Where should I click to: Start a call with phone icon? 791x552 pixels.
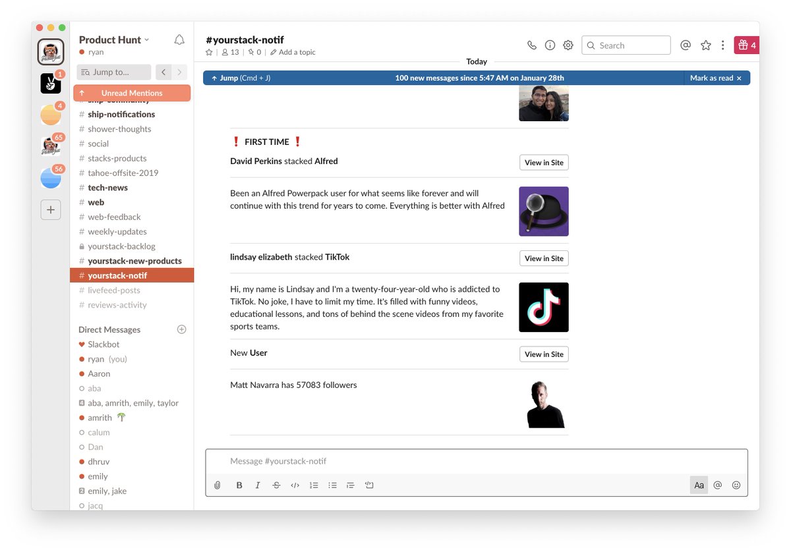pos(532,45)
